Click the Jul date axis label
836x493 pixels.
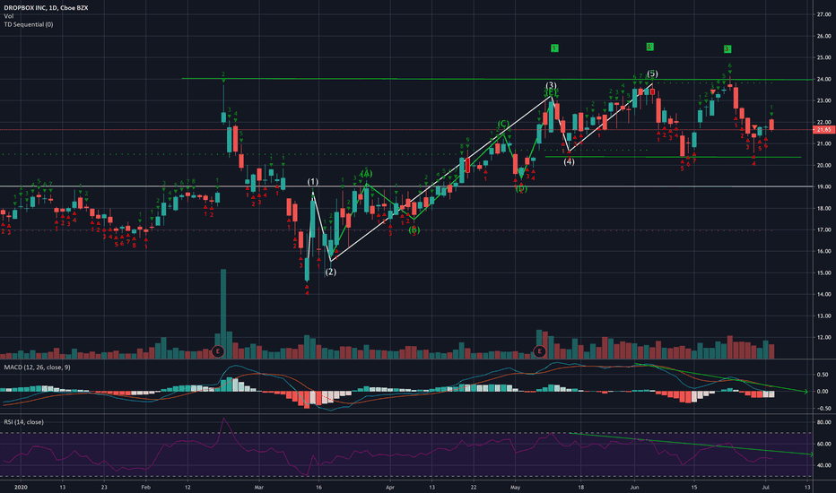[766, 487]
